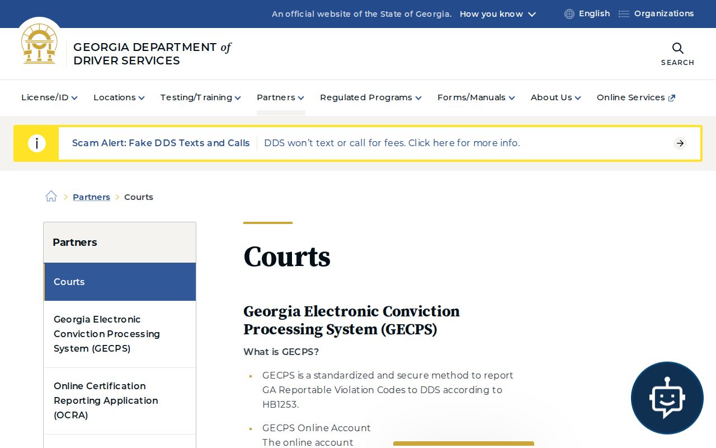
Task: Click the yellow alert info icon
Action: [36, 143]
